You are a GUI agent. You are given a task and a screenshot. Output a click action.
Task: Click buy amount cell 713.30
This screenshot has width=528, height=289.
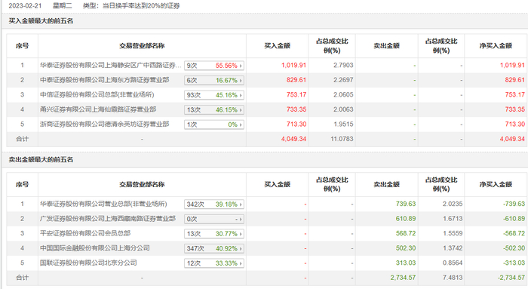coord(296,125)
